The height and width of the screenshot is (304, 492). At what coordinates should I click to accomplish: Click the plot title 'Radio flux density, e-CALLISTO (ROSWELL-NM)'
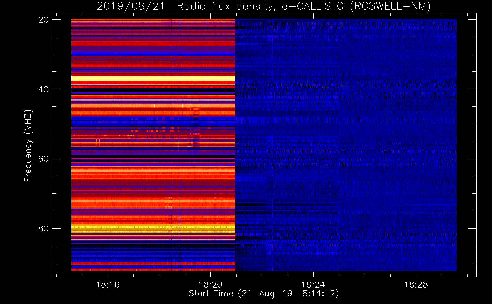pos(304,6)
